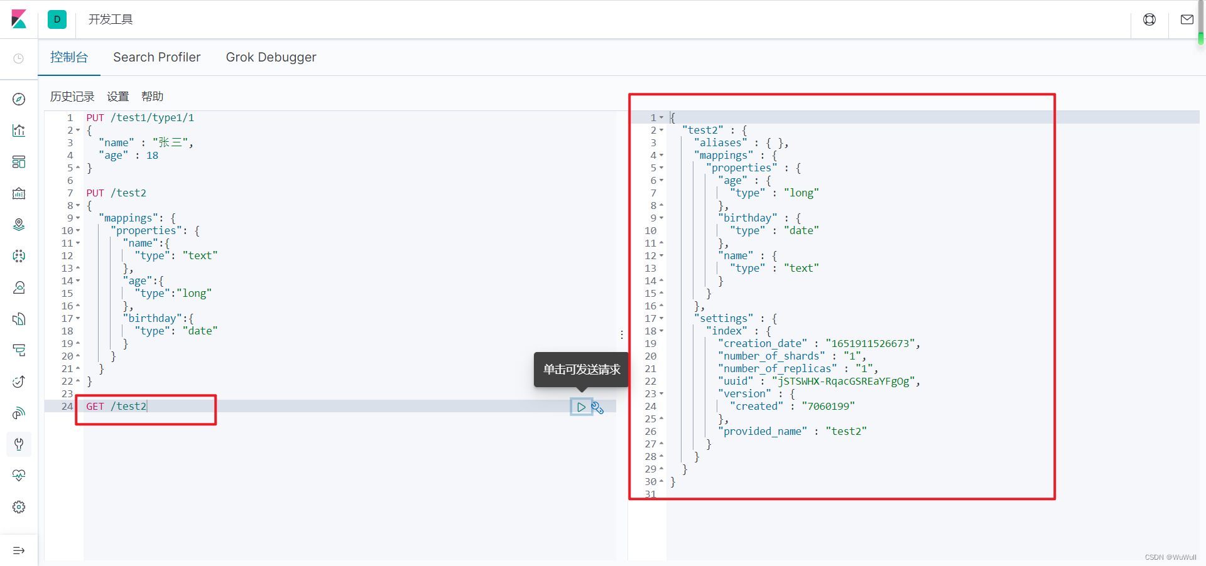The height and width of the screenshot is (566, 1206).
Task: Collapse name fold at editor line 11
Action: coord(78,243)
